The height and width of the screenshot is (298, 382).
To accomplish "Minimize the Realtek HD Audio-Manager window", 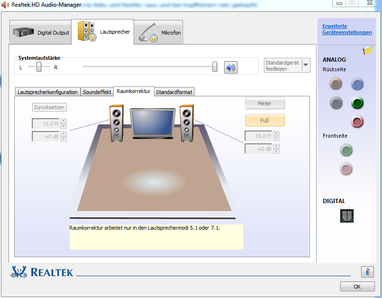I will pos(339,3).
